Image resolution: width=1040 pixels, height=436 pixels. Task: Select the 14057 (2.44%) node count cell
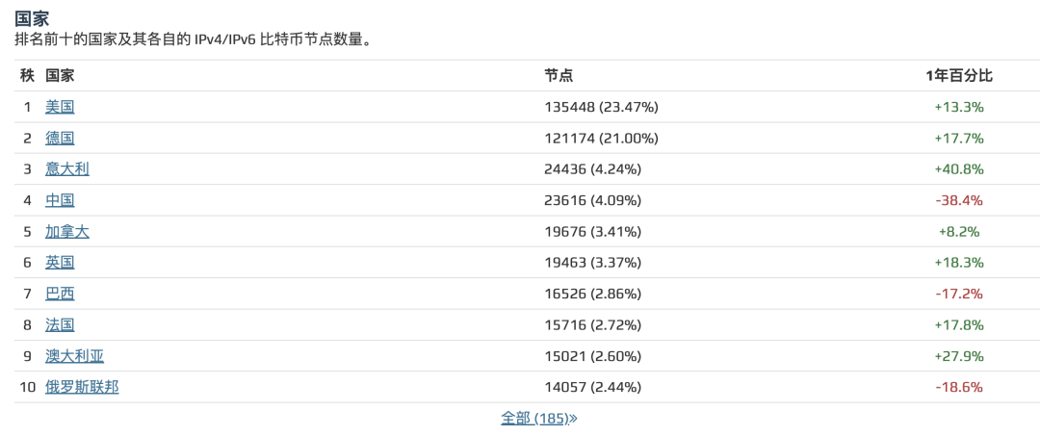[592, 387]
